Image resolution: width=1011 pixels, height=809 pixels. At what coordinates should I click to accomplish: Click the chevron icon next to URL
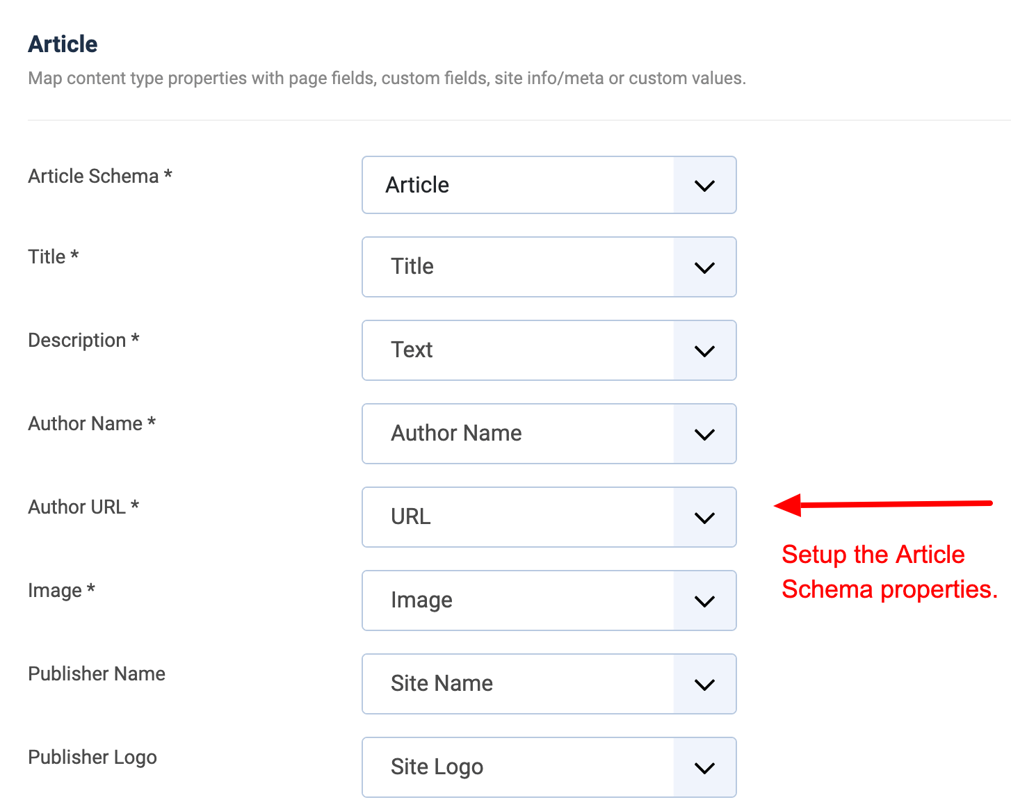[704, 517]
